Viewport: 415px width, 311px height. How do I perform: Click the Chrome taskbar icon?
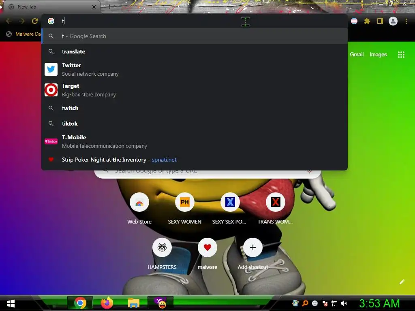click(80, 303)
